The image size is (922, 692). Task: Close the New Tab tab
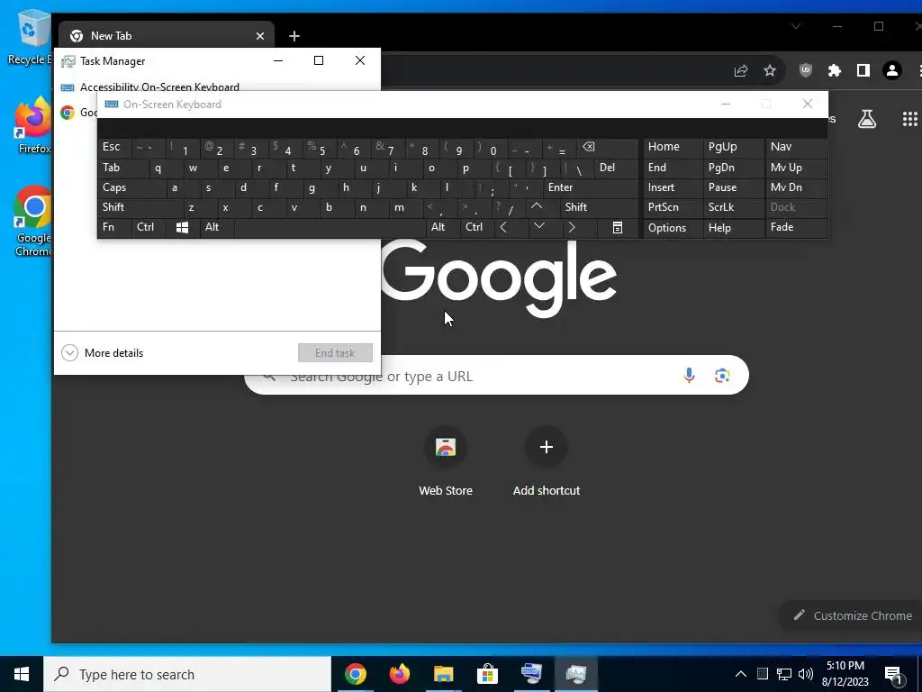pos(260,36)
